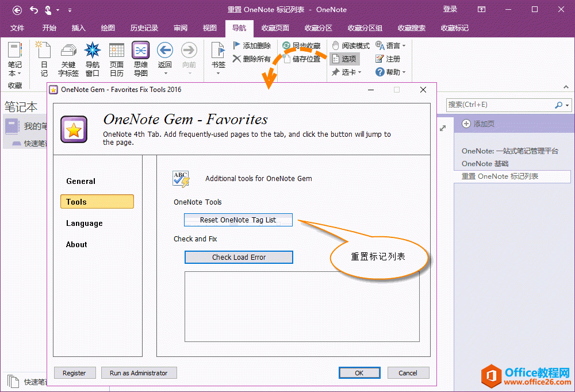The image size is (575, 392).
Task: Click the Run as Administrator button
Action: pyautogui.click(x=139, y=372)
